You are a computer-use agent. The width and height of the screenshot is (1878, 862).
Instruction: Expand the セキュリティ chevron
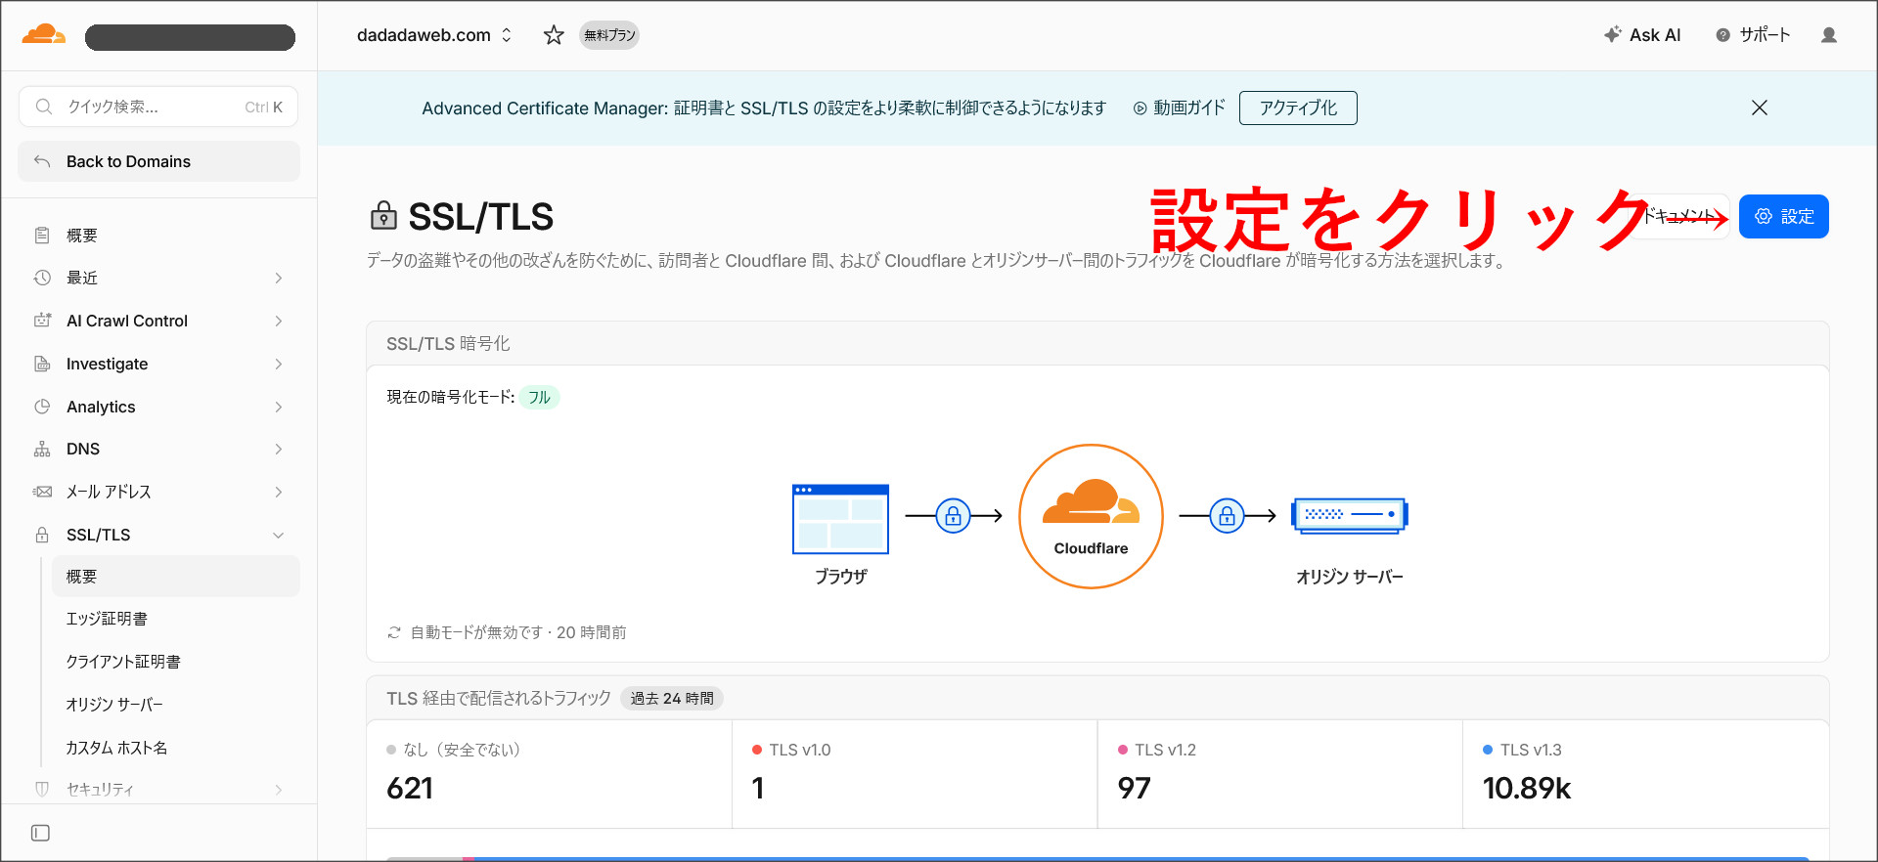click(x=279, y=790)
